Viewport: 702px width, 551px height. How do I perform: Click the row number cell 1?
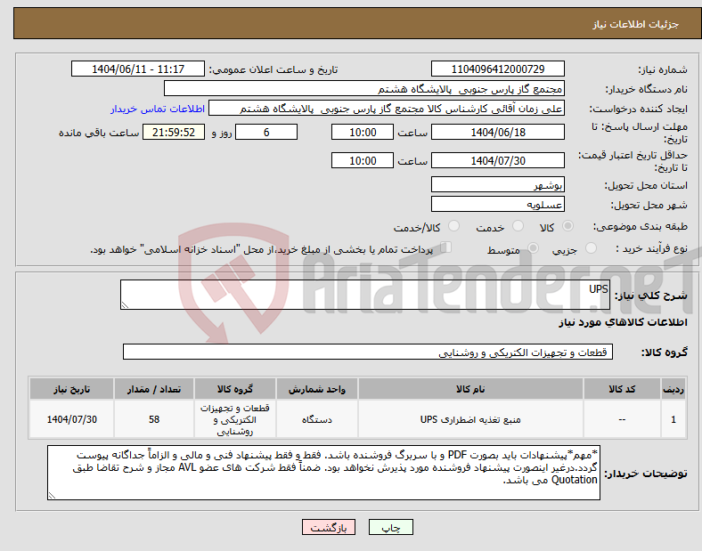(673, 419)
